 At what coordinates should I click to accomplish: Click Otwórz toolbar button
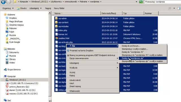point(21,8)
